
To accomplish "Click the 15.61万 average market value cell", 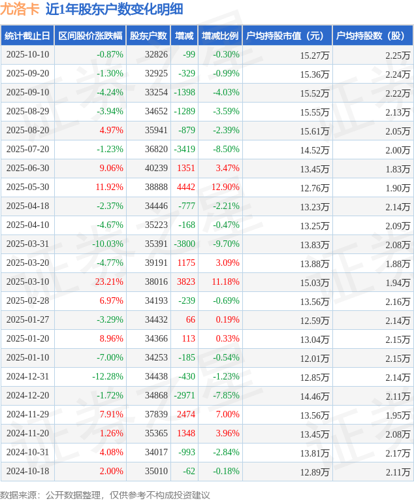I will coord(314,131).
